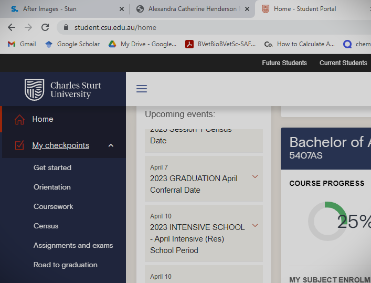Open the BVetBioBVetSc-SAF PDF bookmark
Screen dimensions: 371x283
(220, 44)
